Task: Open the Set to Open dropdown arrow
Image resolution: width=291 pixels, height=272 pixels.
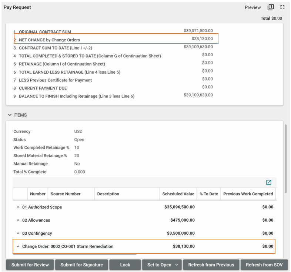Action: click(176, 265)
